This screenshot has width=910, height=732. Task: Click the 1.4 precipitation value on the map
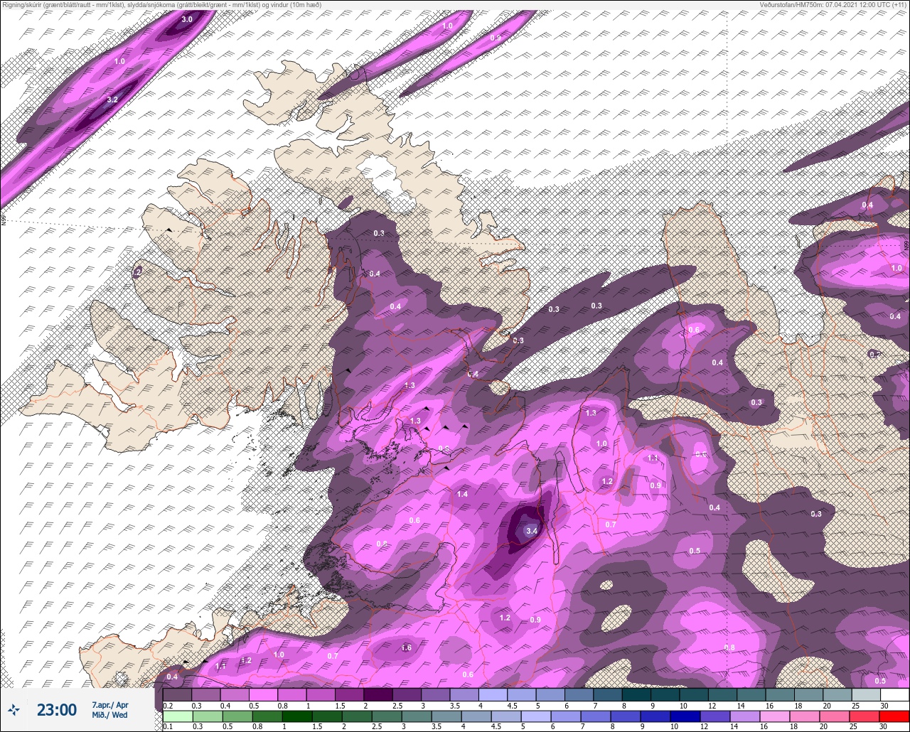(462, 494)
